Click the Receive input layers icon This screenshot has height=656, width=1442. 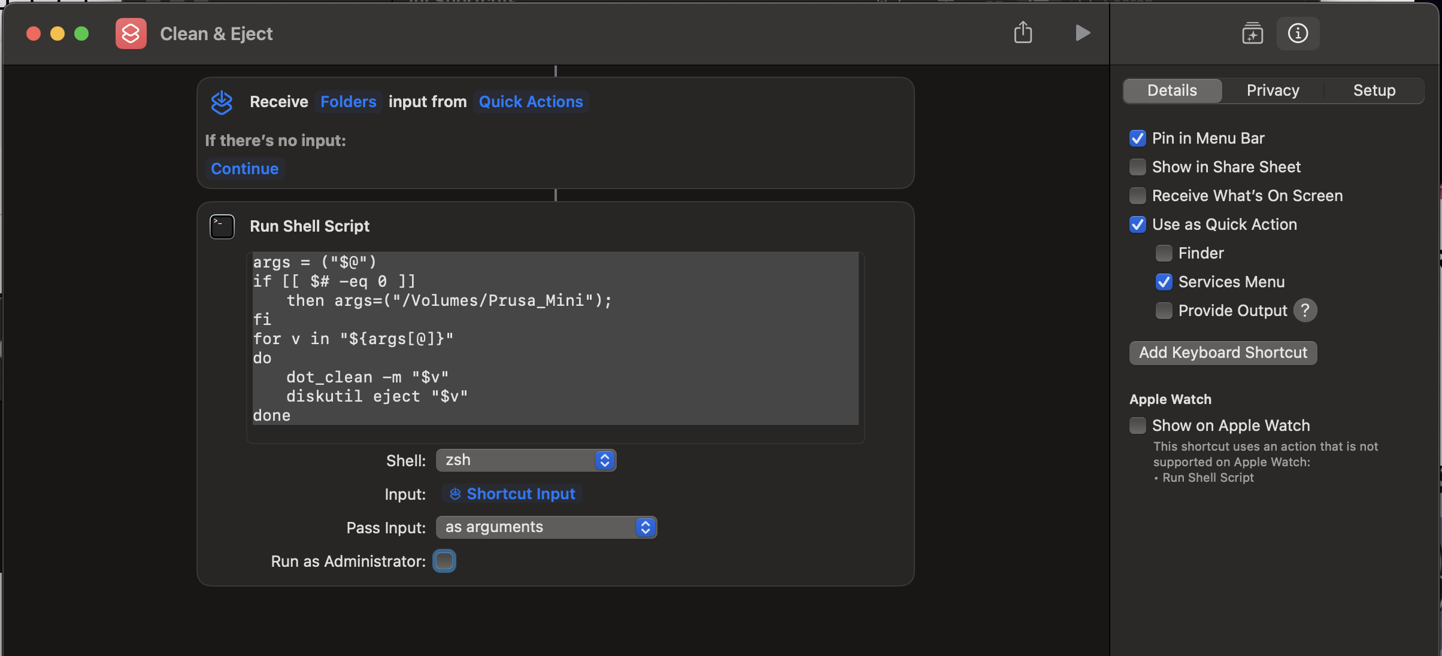[222, 102]
